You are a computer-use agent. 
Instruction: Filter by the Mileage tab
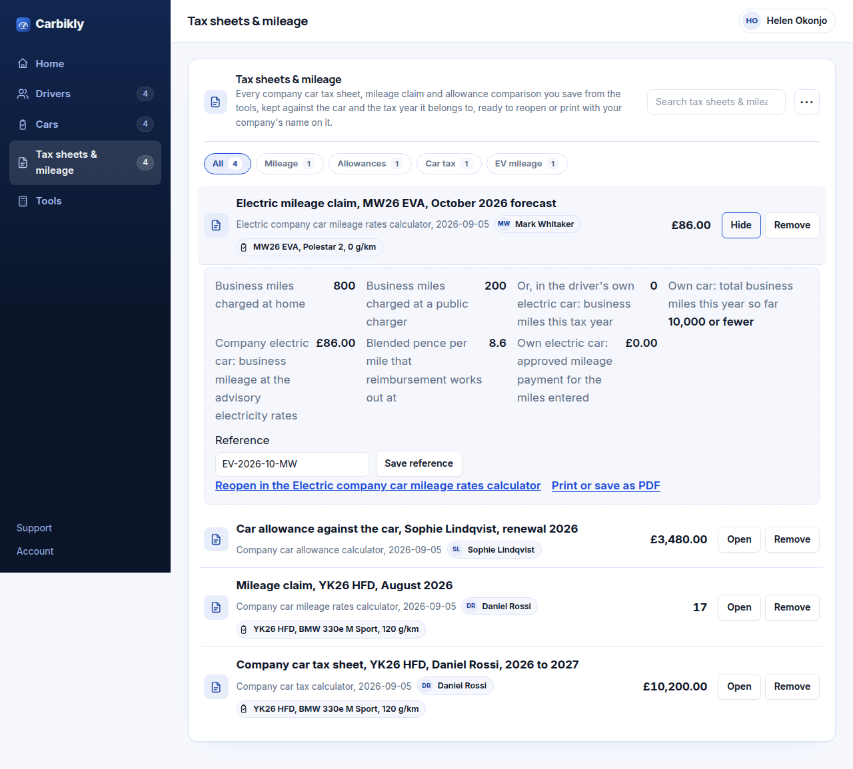290,164
